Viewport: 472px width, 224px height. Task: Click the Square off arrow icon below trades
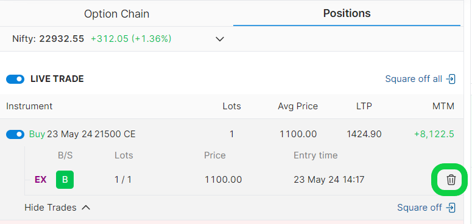click(x=451, y=208)
